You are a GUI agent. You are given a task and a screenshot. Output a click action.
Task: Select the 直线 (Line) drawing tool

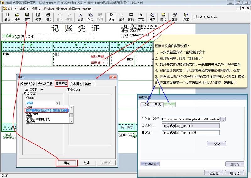[121, 17]
